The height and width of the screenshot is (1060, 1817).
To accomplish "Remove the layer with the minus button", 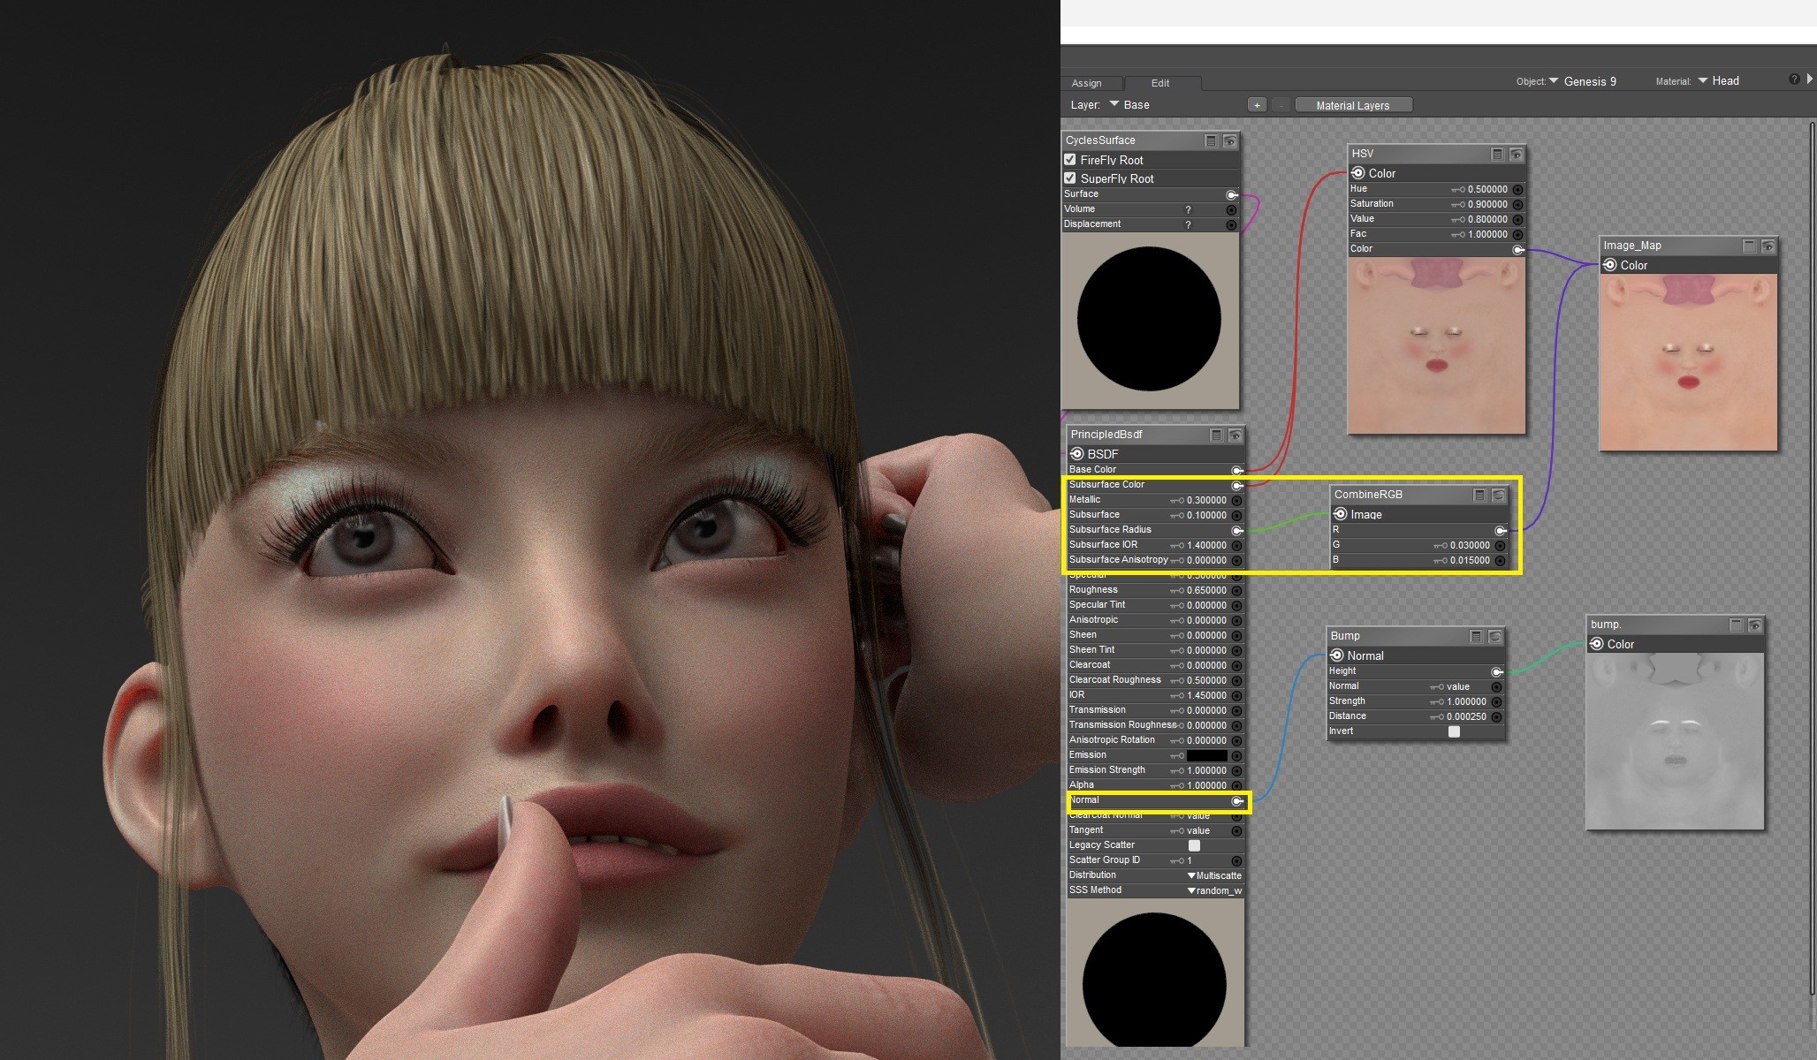I will coord(1281,105).
